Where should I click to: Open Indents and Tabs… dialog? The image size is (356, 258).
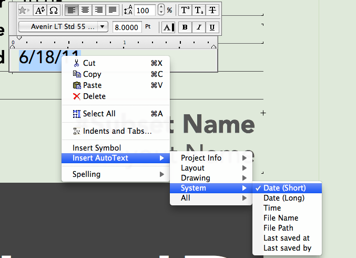[x=116, y=131]
